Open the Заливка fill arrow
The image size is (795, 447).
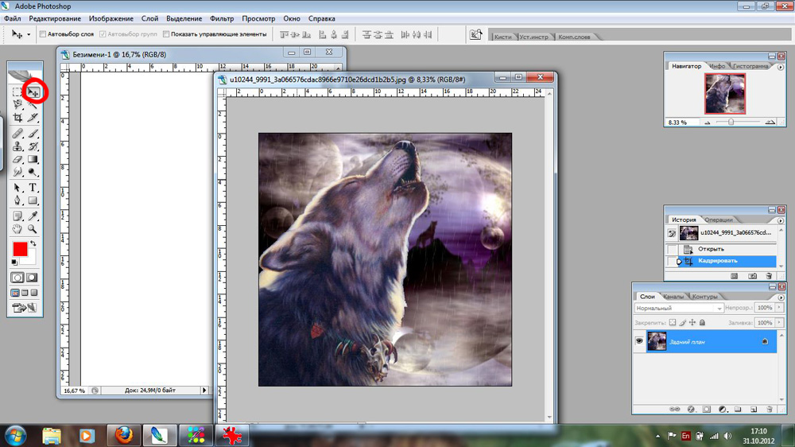(779, 322)
